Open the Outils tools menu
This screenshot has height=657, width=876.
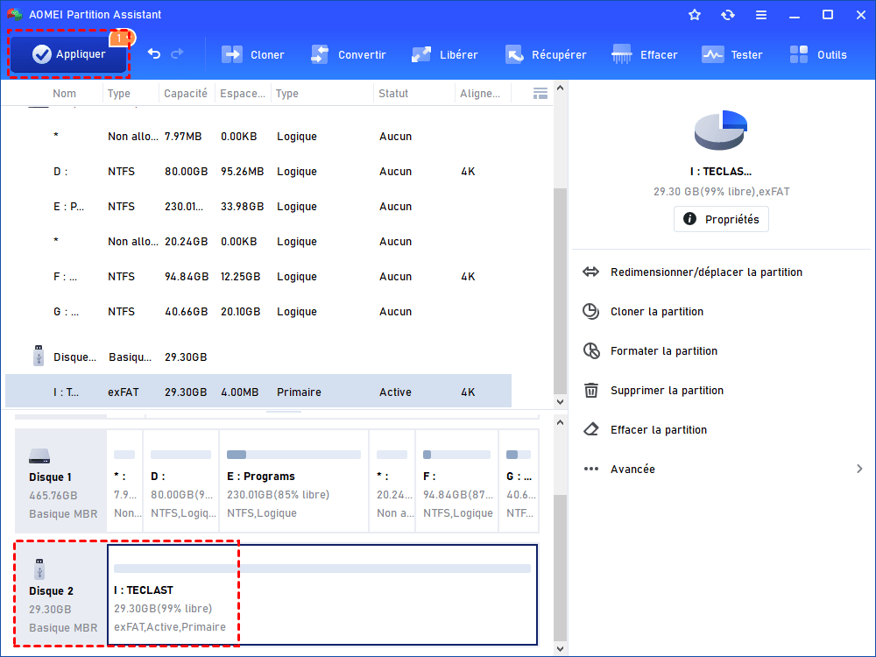(818, 54)
